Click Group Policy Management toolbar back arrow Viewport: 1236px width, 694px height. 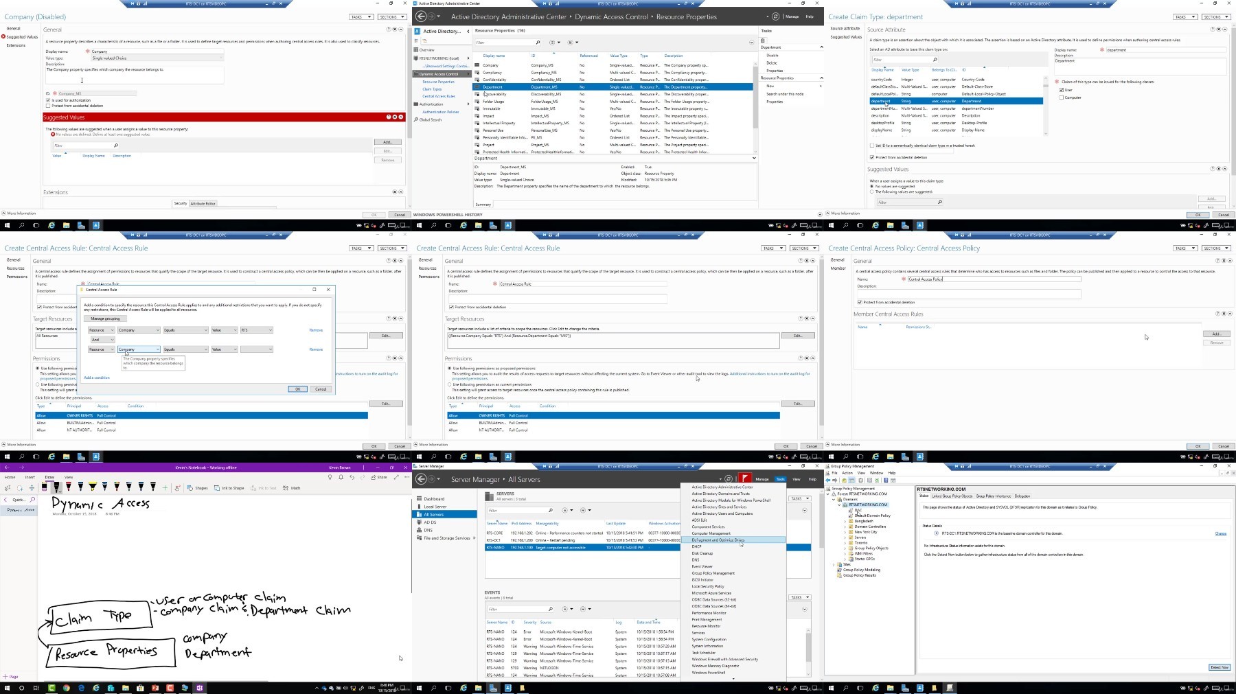pos(829,480)
